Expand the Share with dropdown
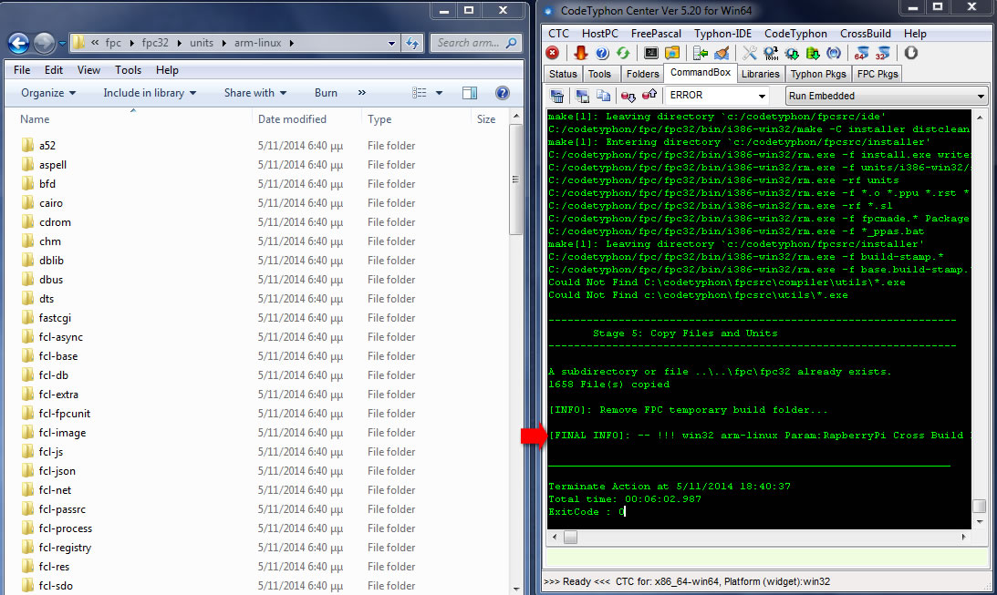 [x=255, y=93]
